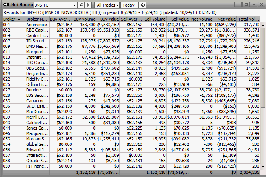
Task: Select the Global Se... broker name cell
Action: [37, 144]
